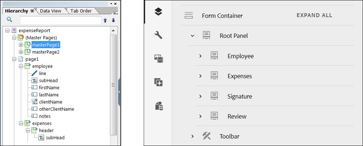
Task: Expand the Expenses panel chevron
Action: tap(200, 76)
